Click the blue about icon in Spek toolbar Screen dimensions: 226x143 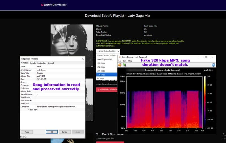[214, 65]
